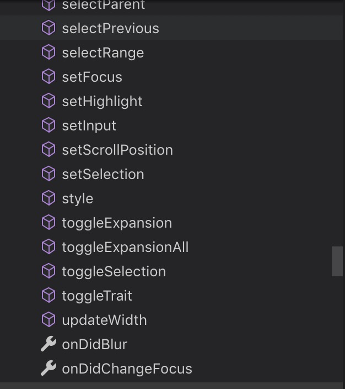
Task: Click the method icon beside setScrollPosition
Action: coord(48,150)
